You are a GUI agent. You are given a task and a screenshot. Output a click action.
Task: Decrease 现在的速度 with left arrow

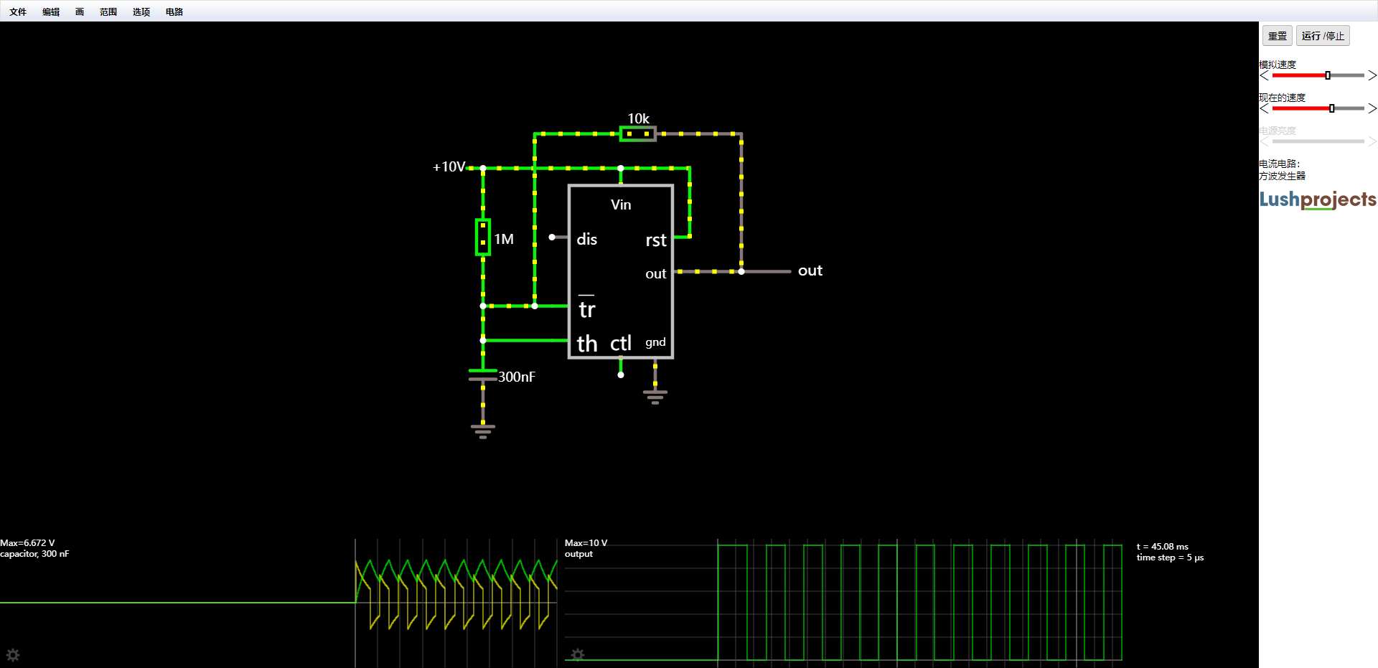[x=1265, y=108]
